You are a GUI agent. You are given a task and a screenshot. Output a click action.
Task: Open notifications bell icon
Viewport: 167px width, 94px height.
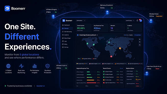[x=137, y=20]
